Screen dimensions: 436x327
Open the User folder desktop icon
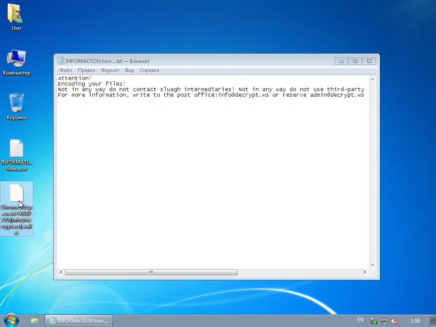point(16,17)
